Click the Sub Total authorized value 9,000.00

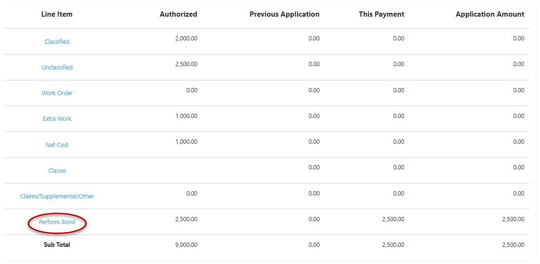point(186,245)
